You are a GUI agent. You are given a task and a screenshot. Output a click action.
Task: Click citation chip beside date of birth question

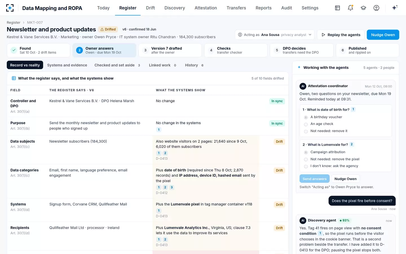coord(353,110)
